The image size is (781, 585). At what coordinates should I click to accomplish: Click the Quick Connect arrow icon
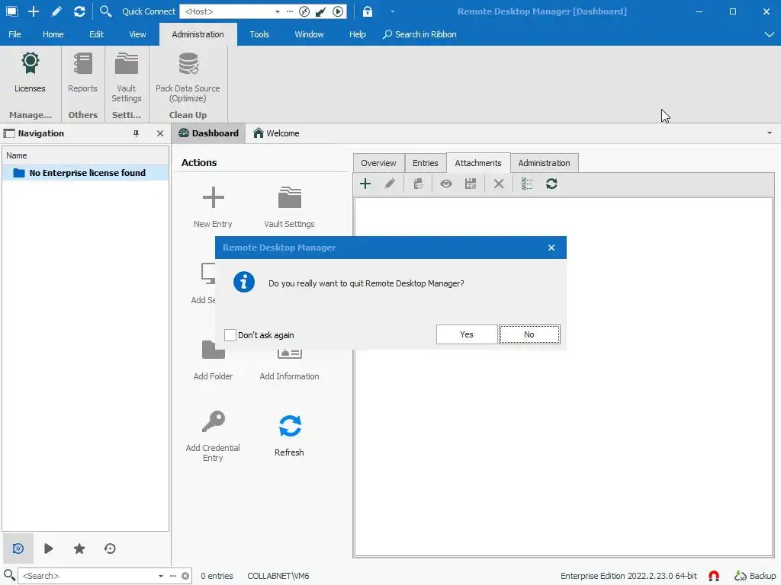tap(321, 11)
